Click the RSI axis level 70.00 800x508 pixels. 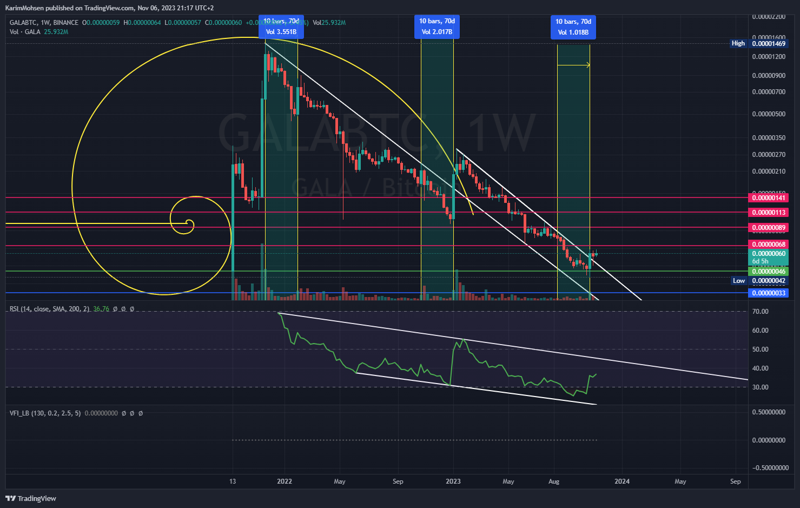coord(761,312)
